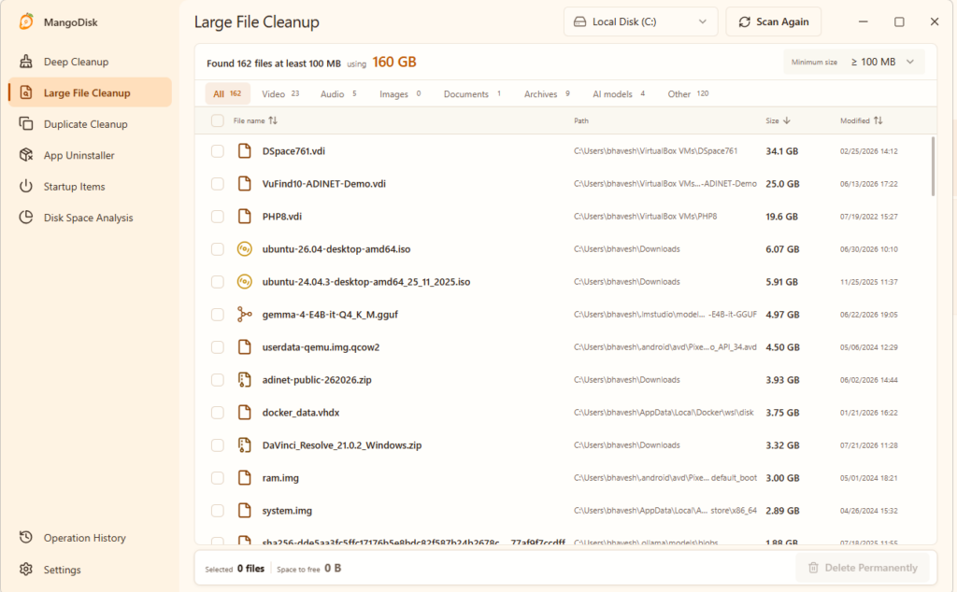Click the file icon for userdata-qemu.img.qcow2
The width and height of the screenshot is (957, 592).
(x=244, y=346)
